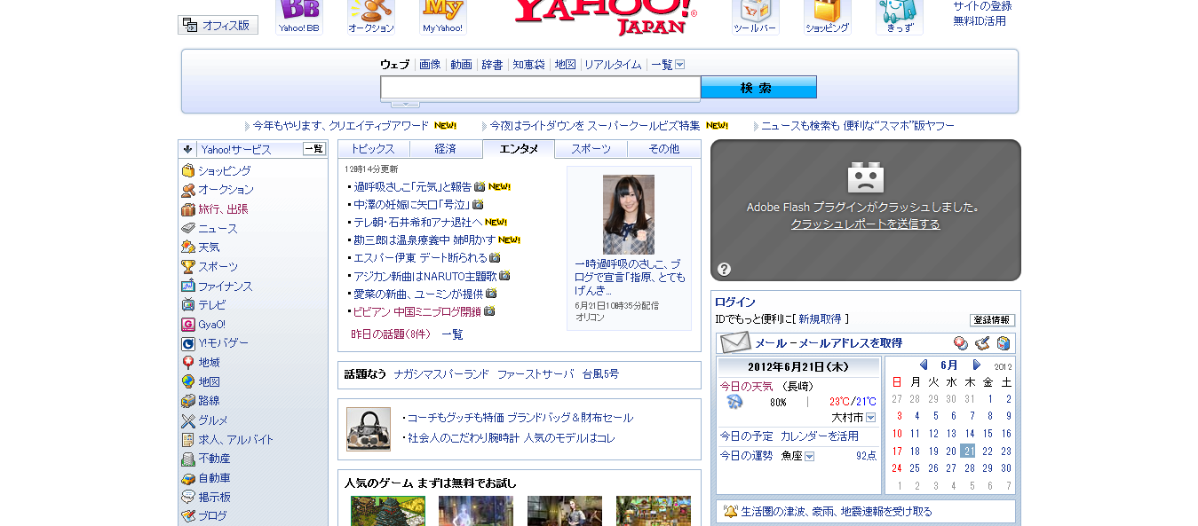1198x526 pixels.
Task: Open 生活圏の津波、豪雨、地震速報を受け取る alert link
Action: point(837,512)
